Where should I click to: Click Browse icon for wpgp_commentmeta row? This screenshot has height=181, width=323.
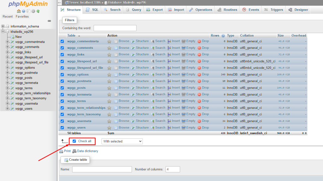pos(116,41)
